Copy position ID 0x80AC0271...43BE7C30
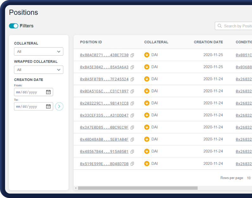This screenshot has height=198, width=252. [132, 55]
